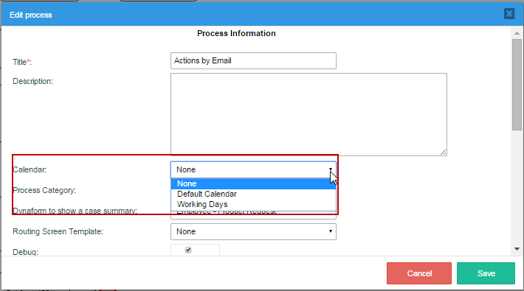Click the Debug field label
This screenshot has height=291, width=524.
25,252
